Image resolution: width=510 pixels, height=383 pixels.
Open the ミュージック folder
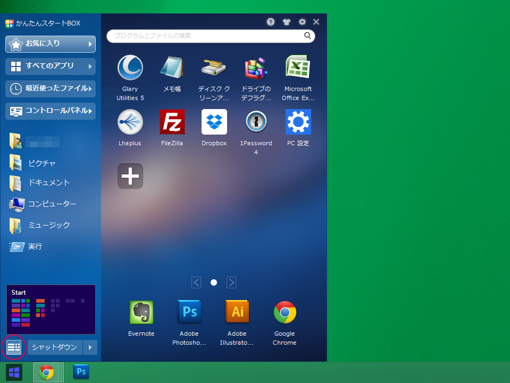[x=39, y=225]
